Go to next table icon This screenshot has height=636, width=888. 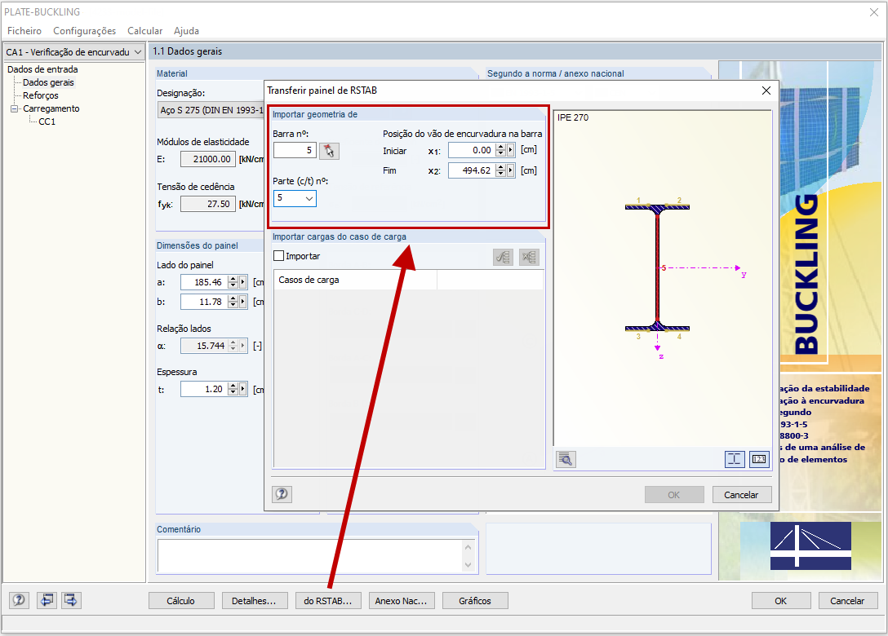click(71, 600)
